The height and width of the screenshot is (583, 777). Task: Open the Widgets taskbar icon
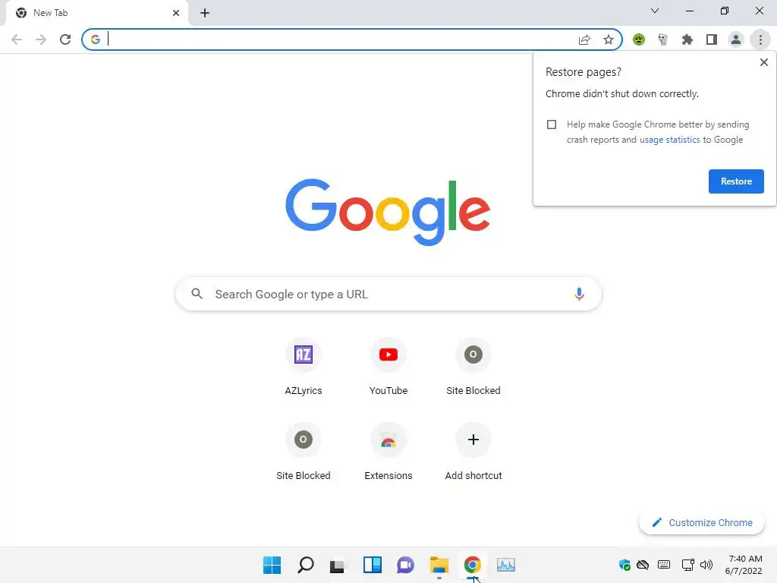coord(372,565)
